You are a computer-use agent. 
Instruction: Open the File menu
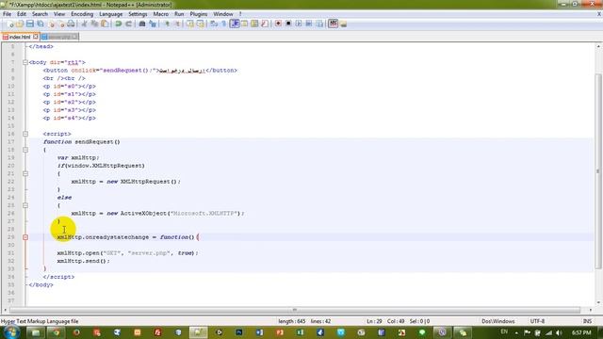7,14
